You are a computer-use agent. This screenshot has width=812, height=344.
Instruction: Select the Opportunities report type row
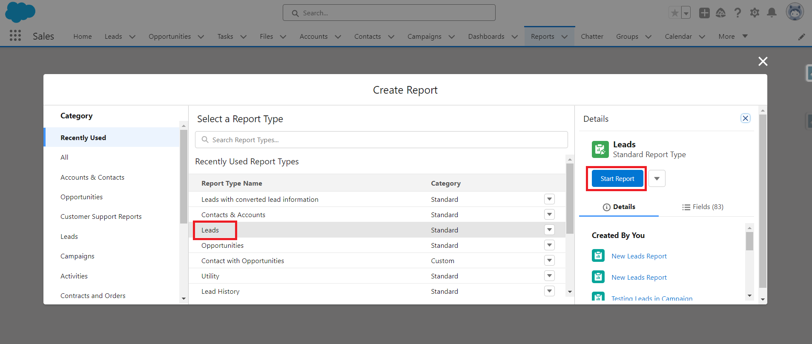pyautogui.click(x=377, y=245)
